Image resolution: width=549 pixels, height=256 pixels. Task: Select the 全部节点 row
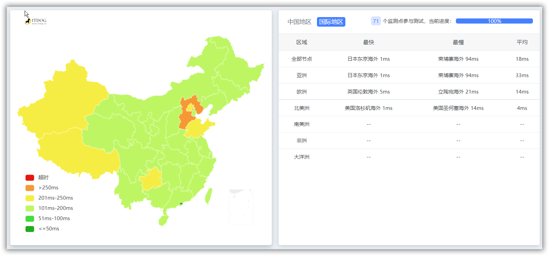(x=302, y=59)
